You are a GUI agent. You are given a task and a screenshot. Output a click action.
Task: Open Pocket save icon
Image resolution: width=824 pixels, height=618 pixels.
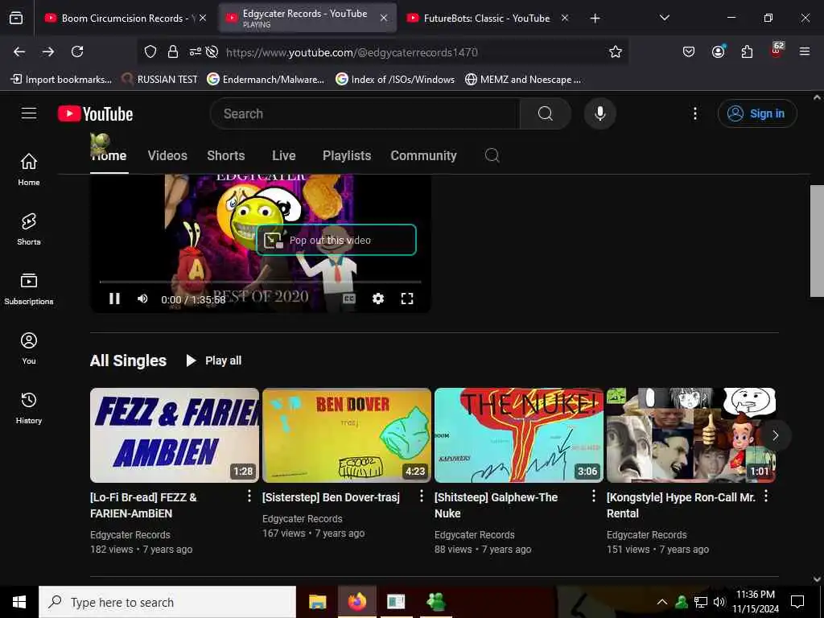(x=689, y=51)
